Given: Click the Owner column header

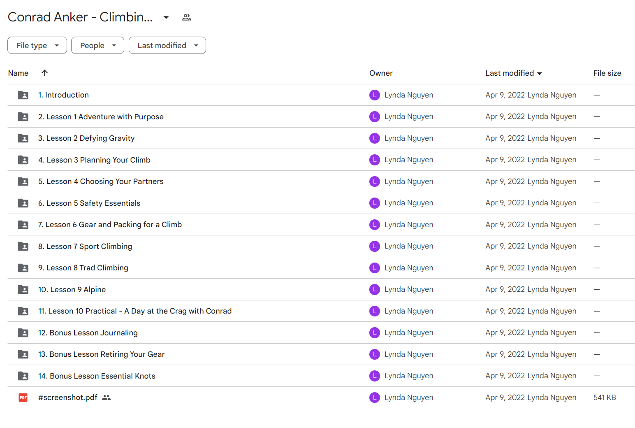Looking at the screenshot, I should [x=381, y=73].
